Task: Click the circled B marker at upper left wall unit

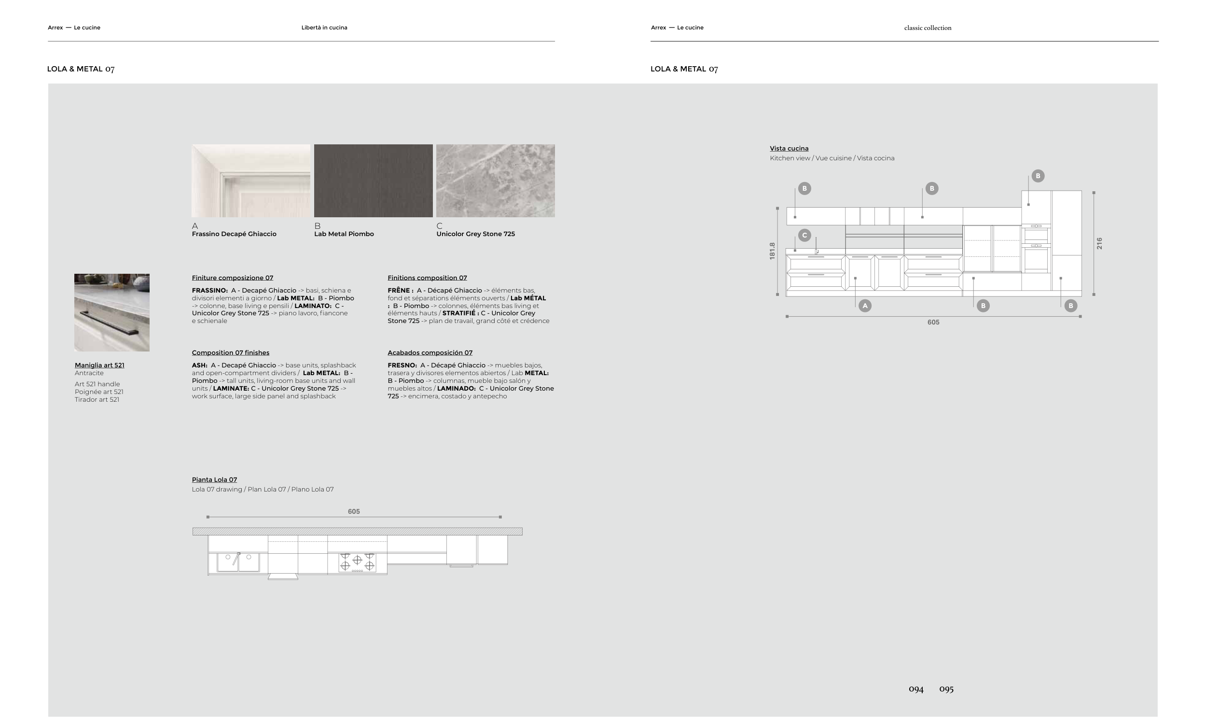Action: [x=804, y=188]
